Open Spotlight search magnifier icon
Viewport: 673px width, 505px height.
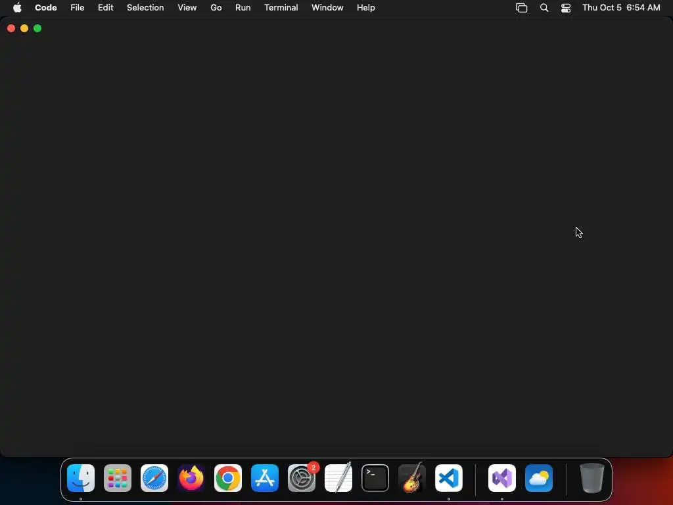point(544,8)
